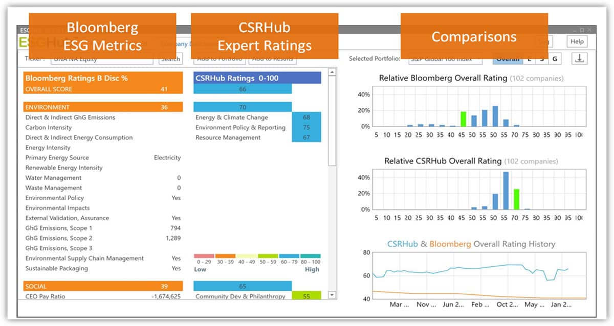Click Environmental Supply Chain Management row
Screen dimensions: 614x326
(x=103, y=258)
